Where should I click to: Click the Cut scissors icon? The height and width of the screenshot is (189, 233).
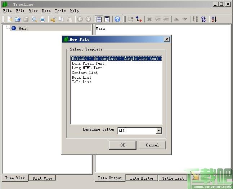53,19
